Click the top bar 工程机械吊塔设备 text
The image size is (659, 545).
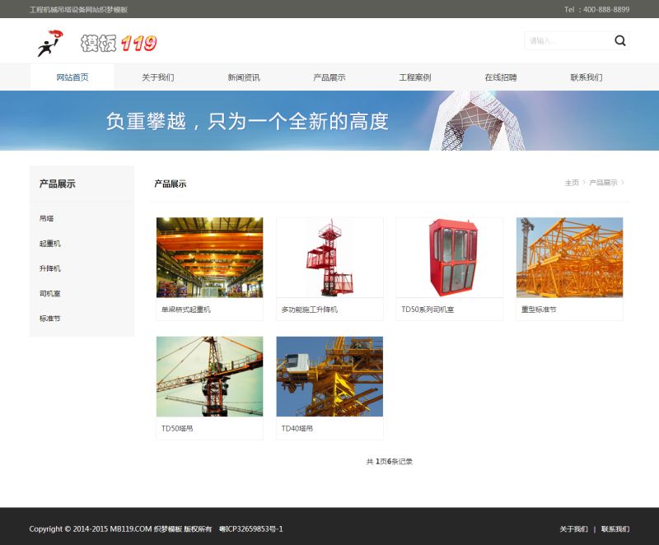point(78,9)
